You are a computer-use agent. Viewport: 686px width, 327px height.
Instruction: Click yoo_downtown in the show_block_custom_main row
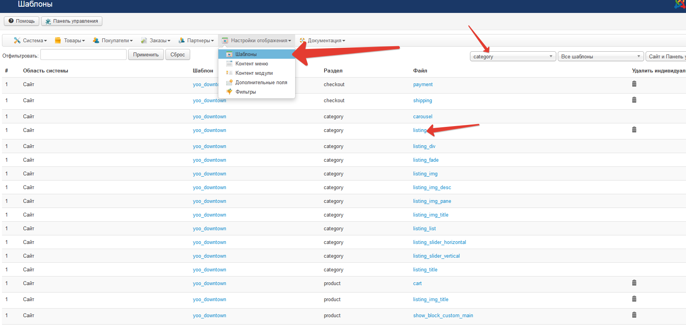pos(209,316)
